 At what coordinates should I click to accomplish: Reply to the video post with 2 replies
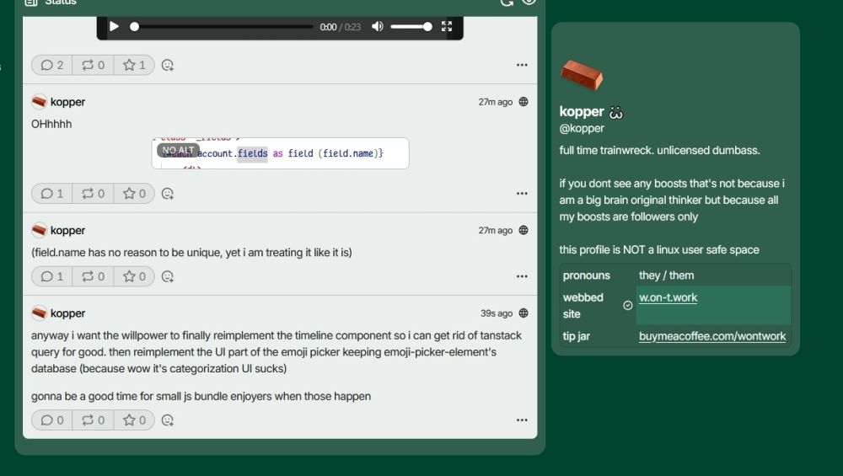tap(52, 65)
